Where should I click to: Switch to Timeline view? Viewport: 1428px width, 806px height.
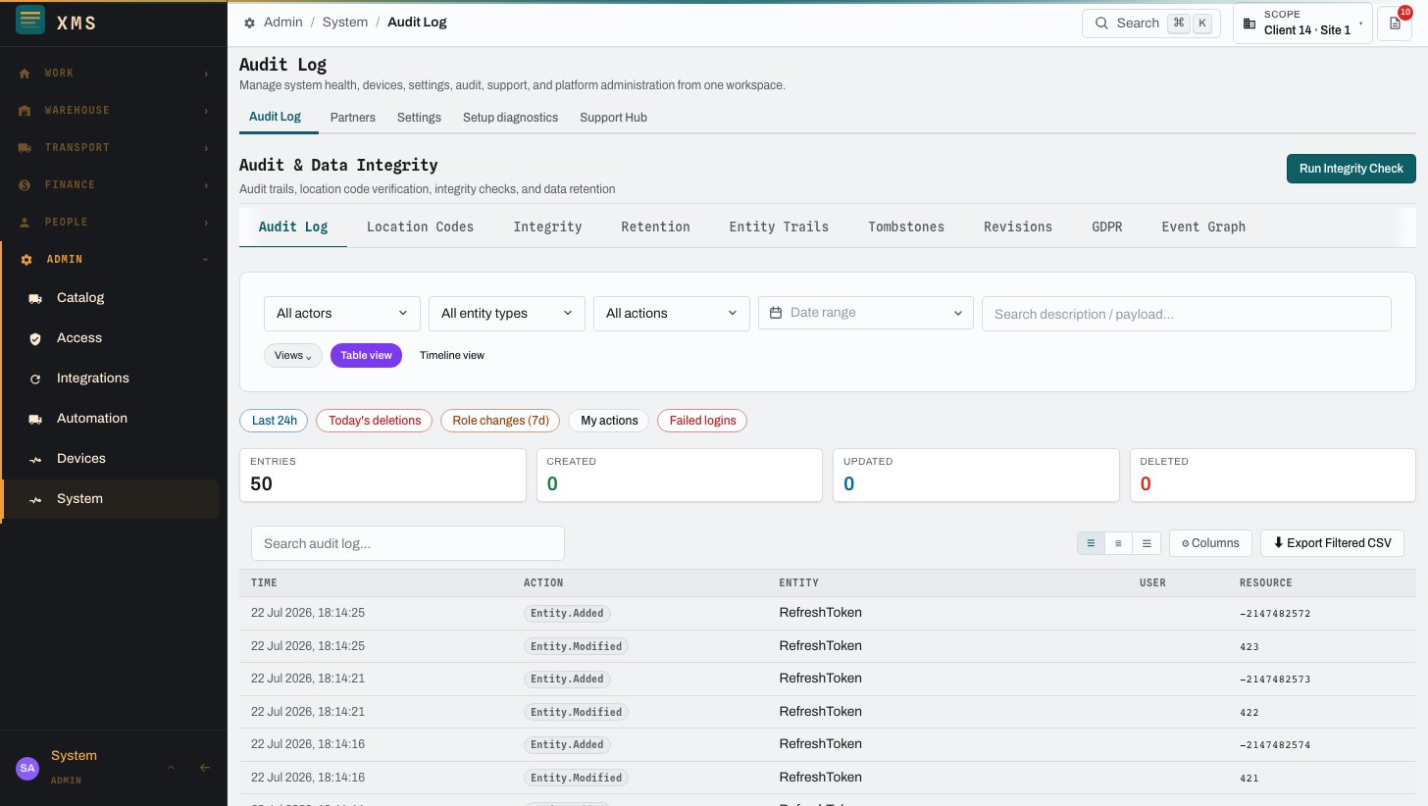pyautogui.click(x=452, y=355)
